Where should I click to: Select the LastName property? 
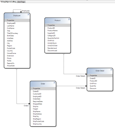(11, 26)
